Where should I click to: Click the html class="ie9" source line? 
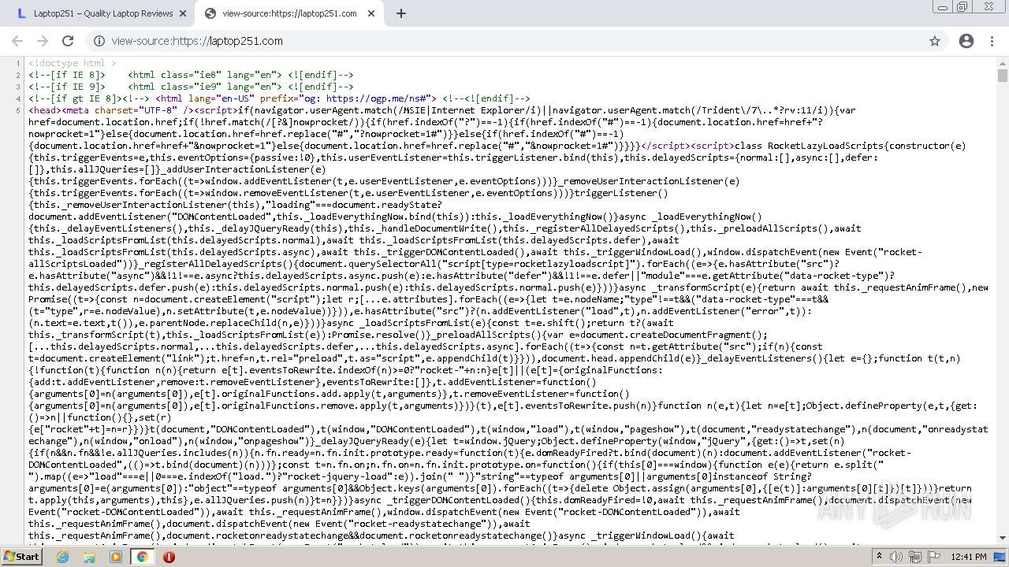191,87
